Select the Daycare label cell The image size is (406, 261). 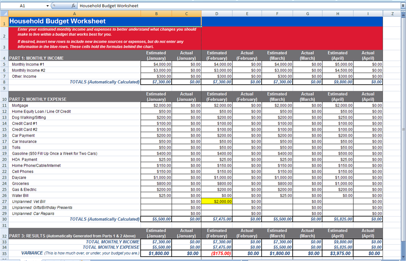tap(74, 177)
